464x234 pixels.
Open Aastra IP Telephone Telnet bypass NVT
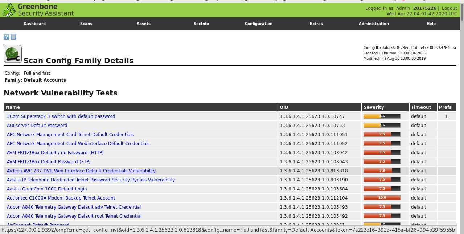[x=91, y=180]
